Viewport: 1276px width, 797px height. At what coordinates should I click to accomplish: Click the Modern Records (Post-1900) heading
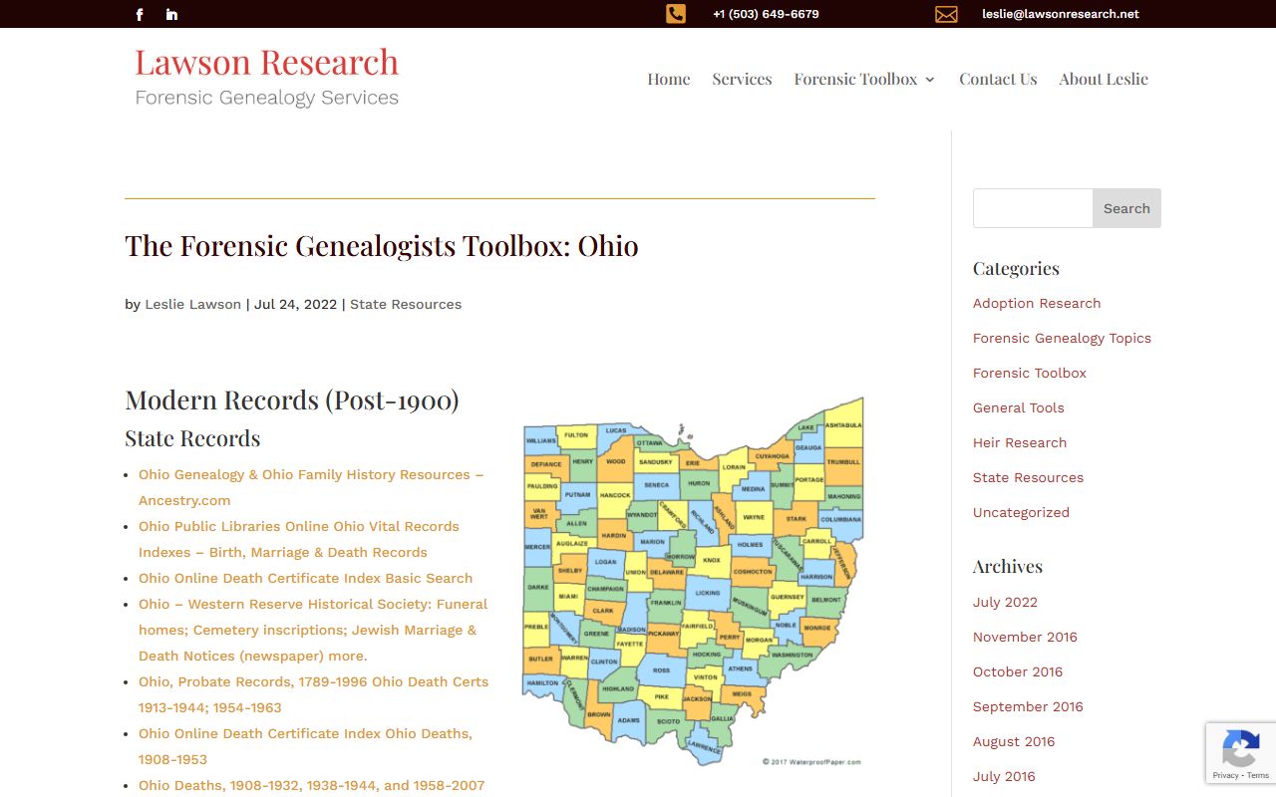point(292,399)
